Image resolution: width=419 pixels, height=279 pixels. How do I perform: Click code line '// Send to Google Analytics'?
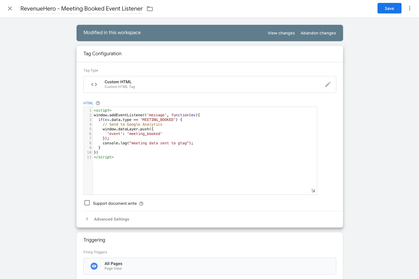point(132,124)
